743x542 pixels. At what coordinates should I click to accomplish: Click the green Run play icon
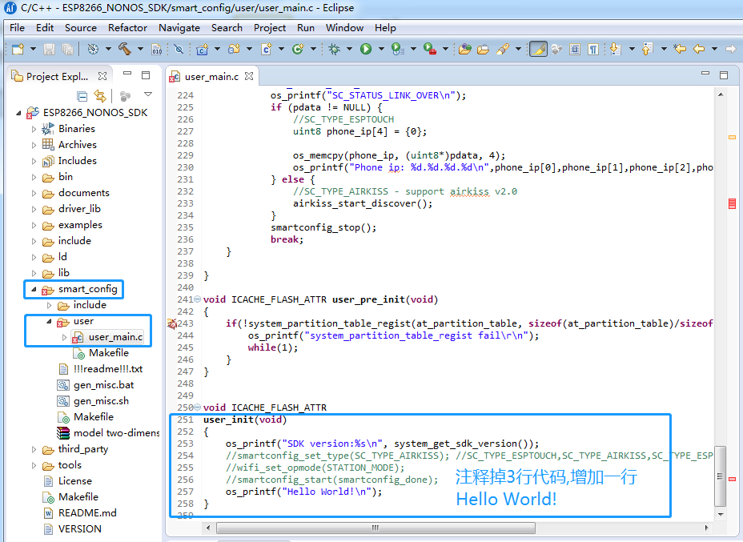(x=366, y=49)
